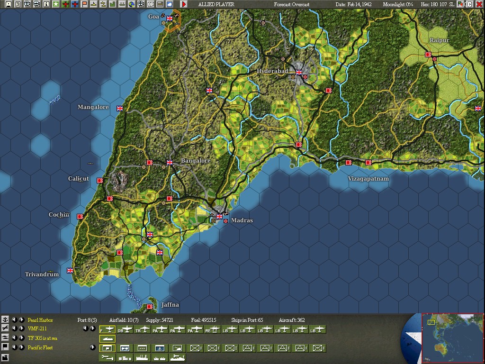Select the F fighter aircraft unit icon
The image size is (485, 364).
tap(108, 330)
